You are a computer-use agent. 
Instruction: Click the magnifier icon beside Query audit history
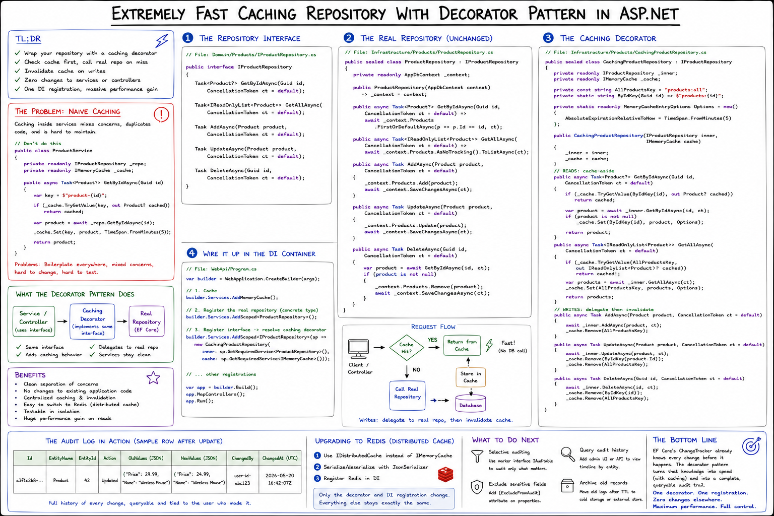pos(567,454)
